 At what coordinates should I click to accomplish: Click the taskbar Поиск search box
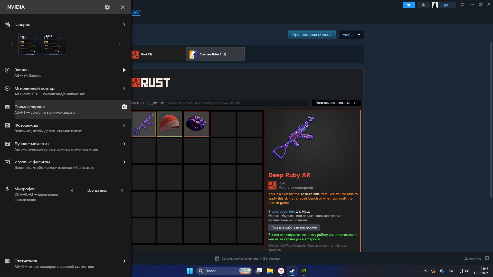224,271
